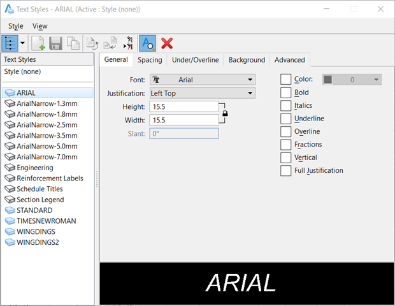Viewport: 395px width, 306px height.
Task: Go to the Advanced tab
Action: click(290, 60)
